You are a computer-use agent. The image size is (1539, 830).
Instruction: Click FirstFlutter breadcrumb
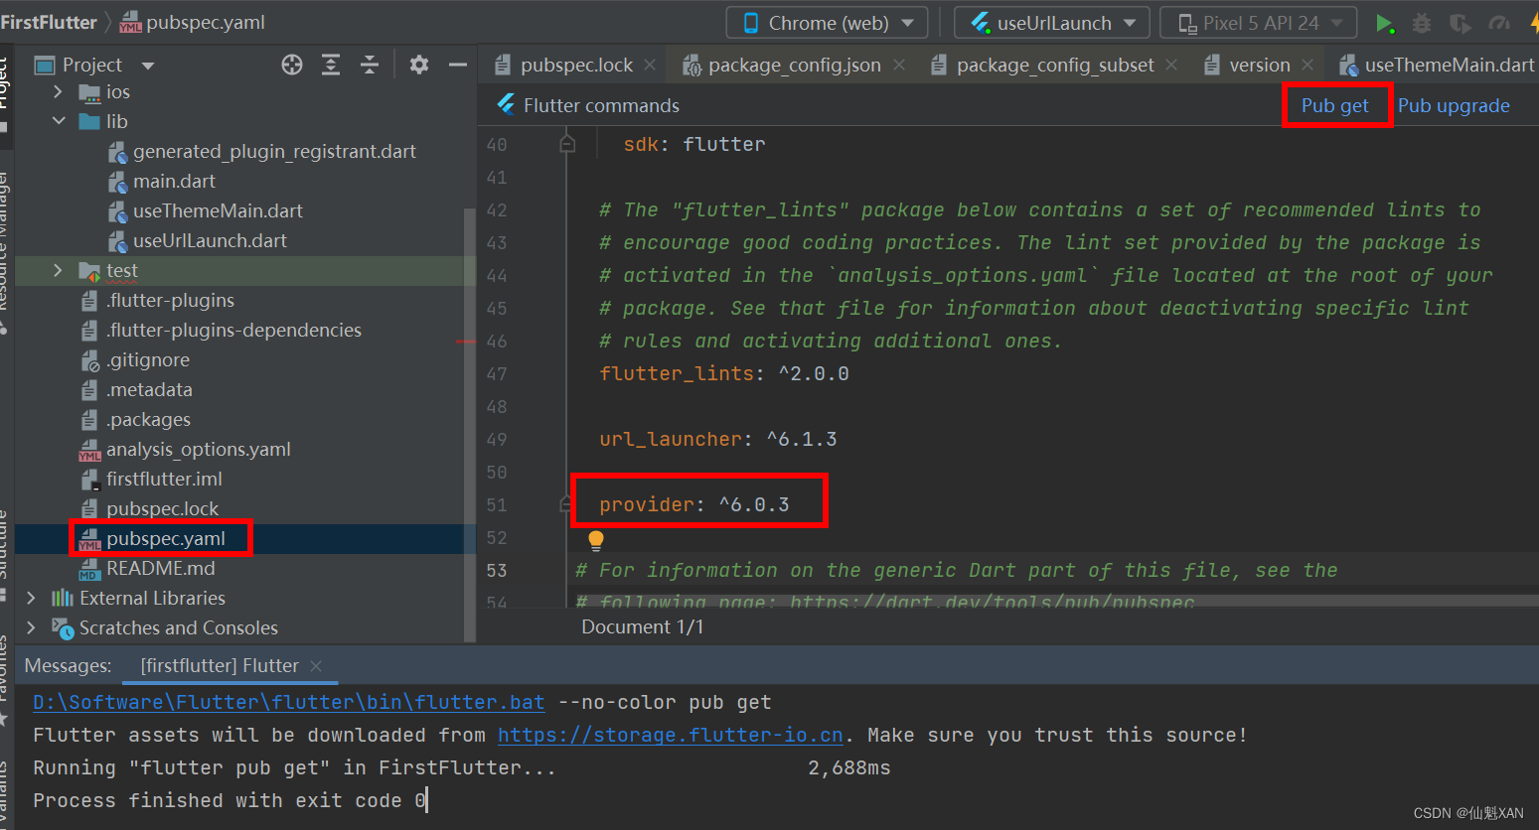[x=49, y=22]
